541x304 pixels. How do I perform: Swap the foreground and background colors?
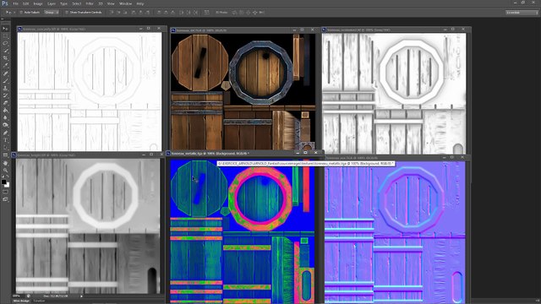[8, 177]
